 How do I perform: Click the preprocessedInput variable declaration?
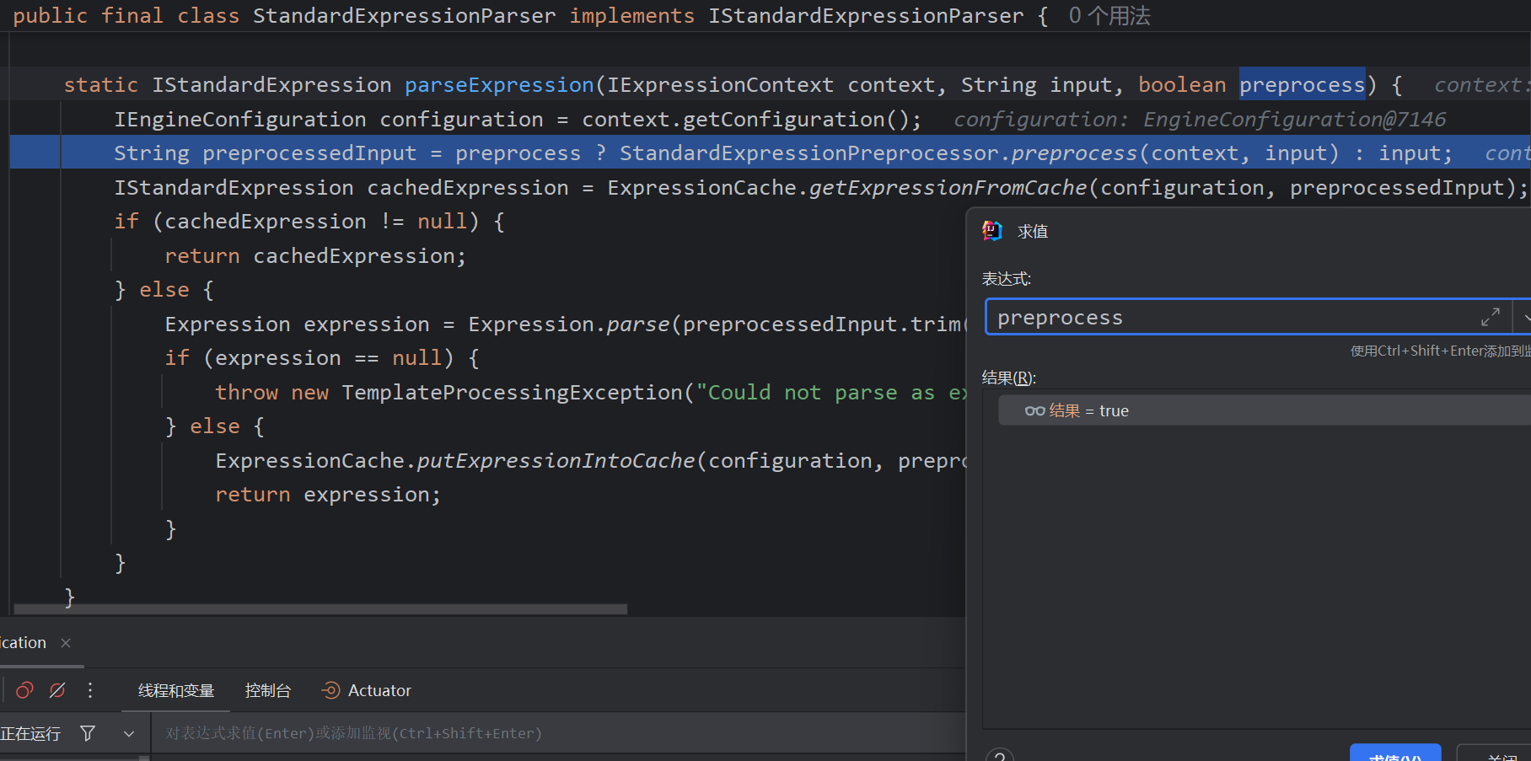coord(309,153)
